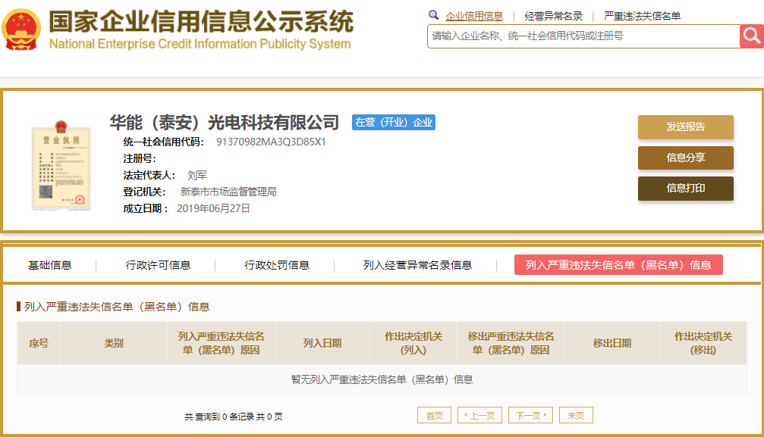Click the 上一页 previous page button
The image size is (764, 437).
coord(479,415)
